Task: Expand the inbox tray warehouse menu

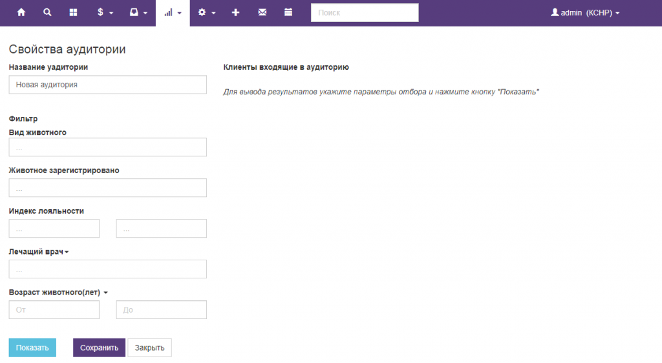Action: click(138, 13)
